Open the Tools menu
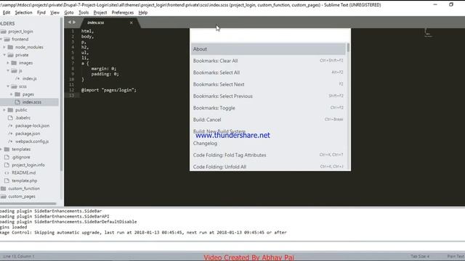Viewport: 465px width, 261px height. 84,13
